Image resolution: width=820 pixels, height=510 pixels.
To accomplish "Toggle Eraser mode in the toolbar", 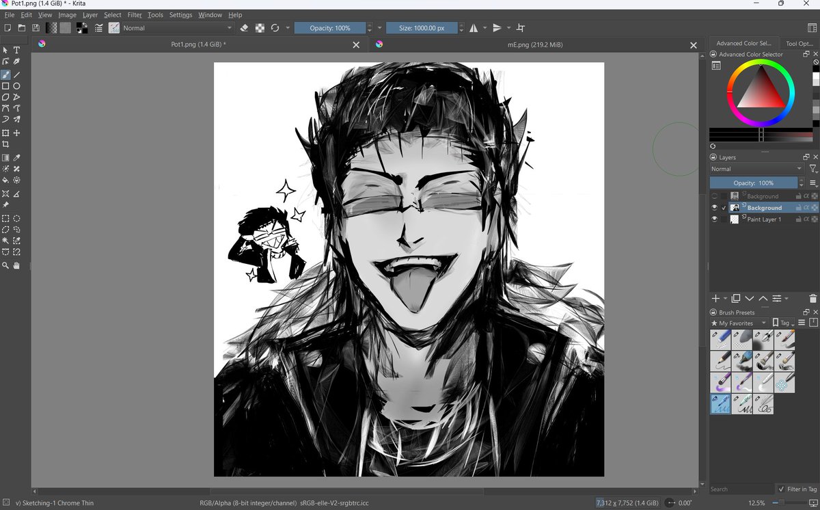I will (245, 28).
